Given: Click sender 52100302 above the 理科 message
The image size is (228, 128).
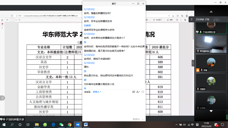Looking at the screenshot, I should [x=89, y=63].
